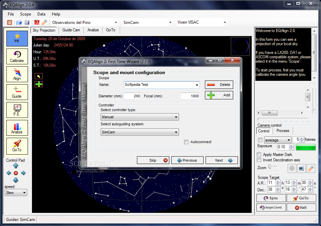Image resolution: width=321 pixels, height=226 pixels.
Task: Go to Previous wizard step
Action: (187, 160)
